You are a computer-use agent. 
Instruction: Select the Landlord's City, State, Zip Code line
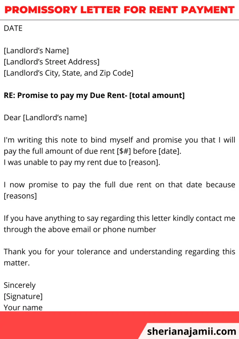[69, 73]
